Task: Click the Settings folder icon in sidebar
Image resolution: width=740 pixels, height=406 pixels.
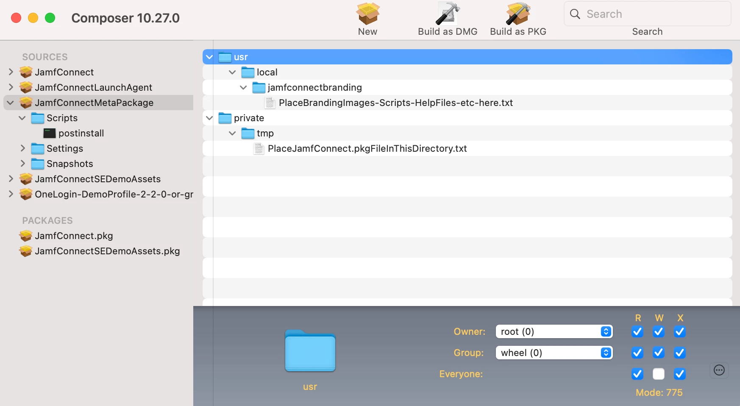Action: point(38,148)
